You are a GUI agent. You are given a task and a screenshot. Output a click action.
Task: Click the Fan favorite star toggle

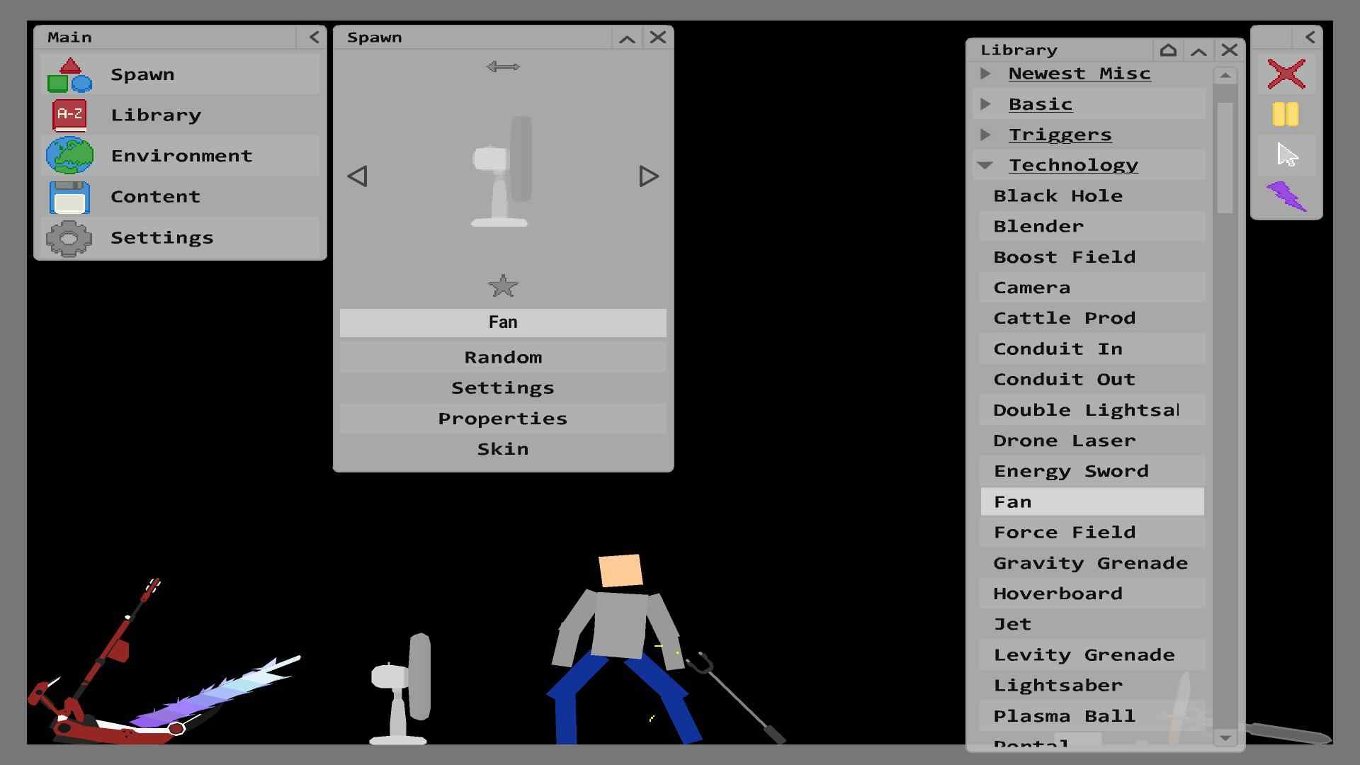[504, 286]
